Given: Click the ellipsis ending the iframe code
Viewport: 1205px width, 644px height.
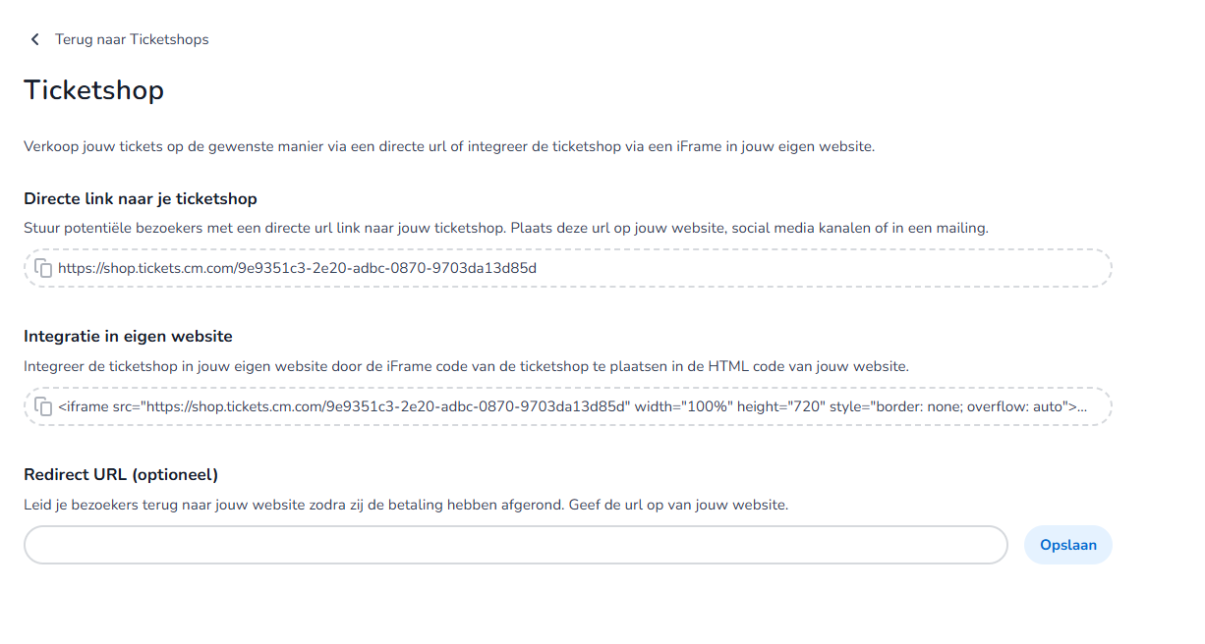Looking at the screenshot, I should point(1082,406).
